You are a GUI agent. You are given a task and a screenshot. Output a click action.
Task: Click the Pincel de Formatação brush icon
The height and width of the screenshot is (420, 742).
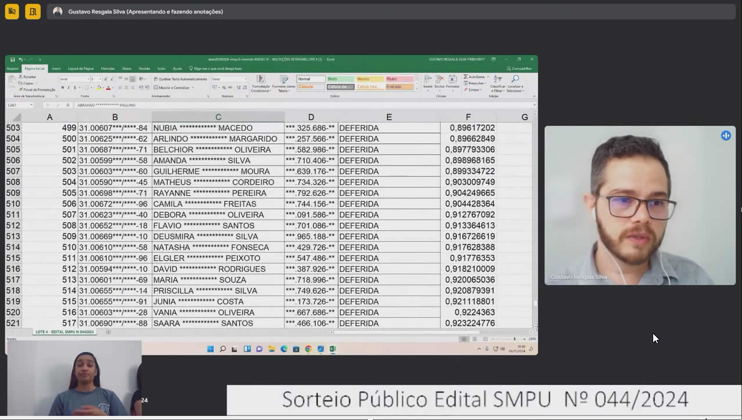[21, 89]
